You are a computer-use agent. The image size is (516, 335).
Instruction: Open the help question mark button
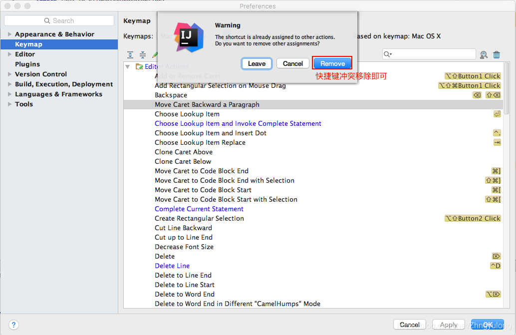click(x=13, y=325)
